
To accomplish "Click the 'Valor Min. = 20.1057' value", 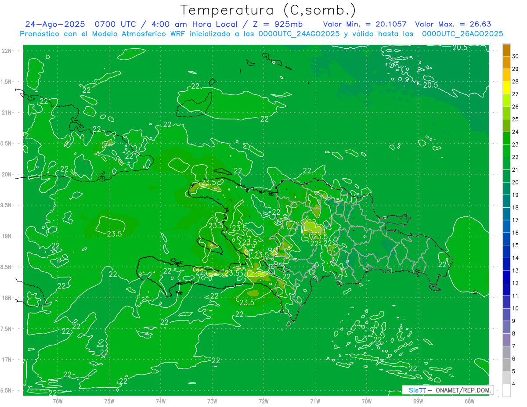I will click(365, 25).
